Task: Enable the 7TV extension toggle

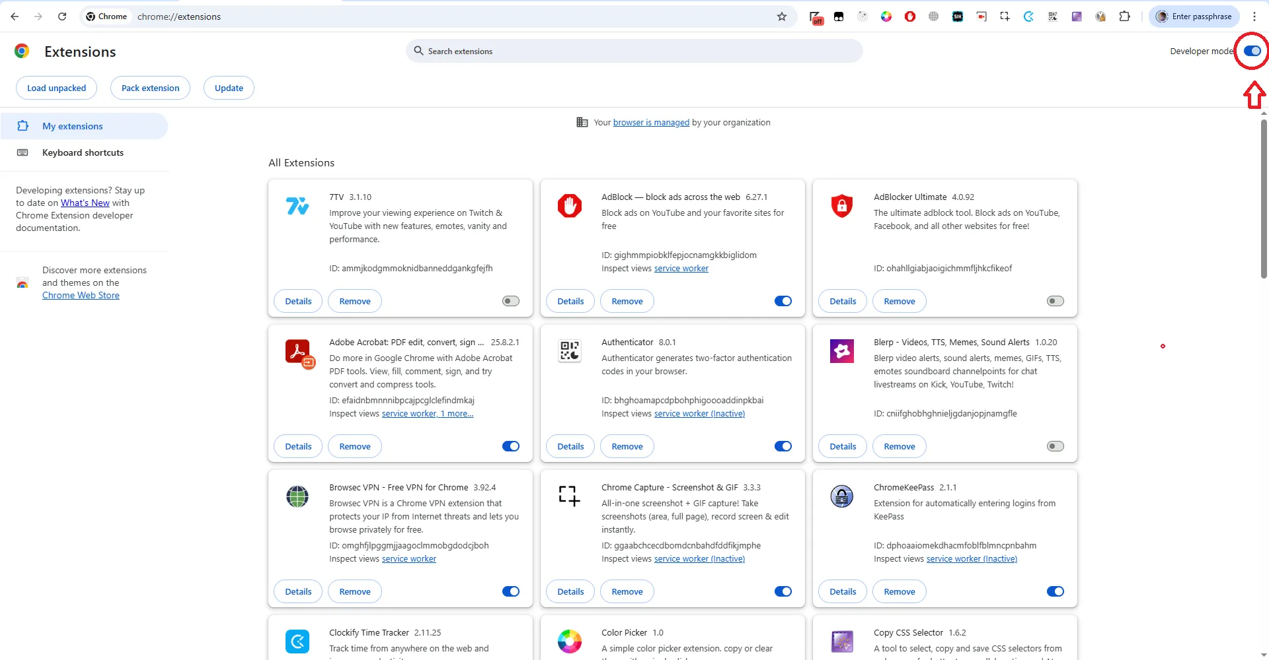Action: tap(511, 301)
